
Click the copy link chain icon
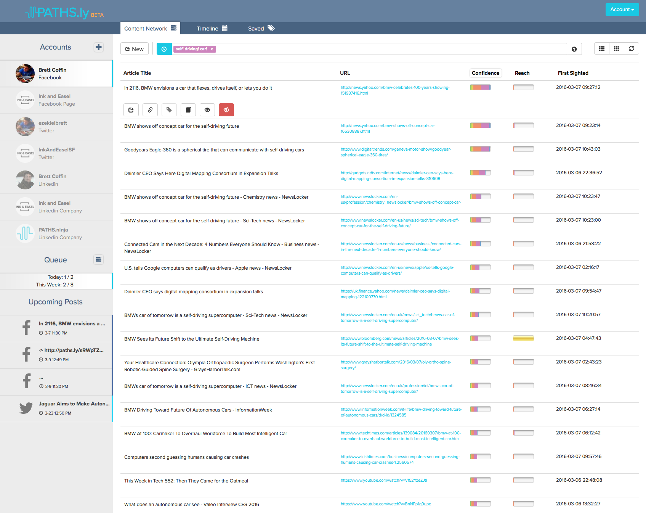pos(150,110)
